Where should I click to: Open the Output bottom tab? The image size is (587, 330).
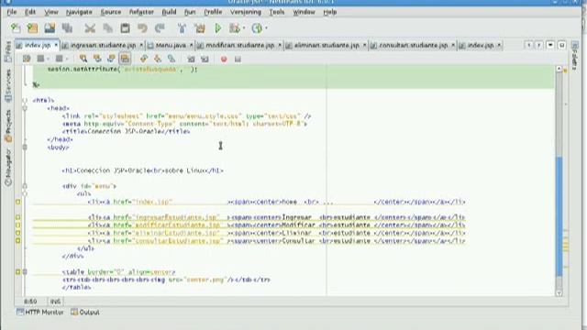[x=85, y=312]
